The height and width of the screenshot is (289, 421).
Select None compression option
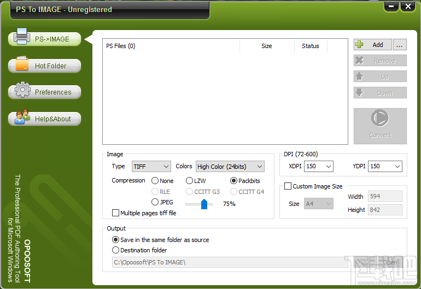pyautogui.click(x=162, y=181)
